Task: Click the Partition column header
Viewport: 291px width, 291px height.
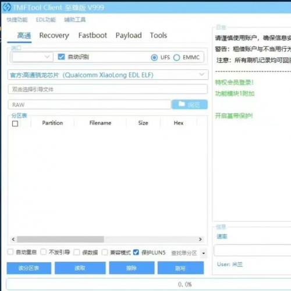Action: tap(52, 123)
